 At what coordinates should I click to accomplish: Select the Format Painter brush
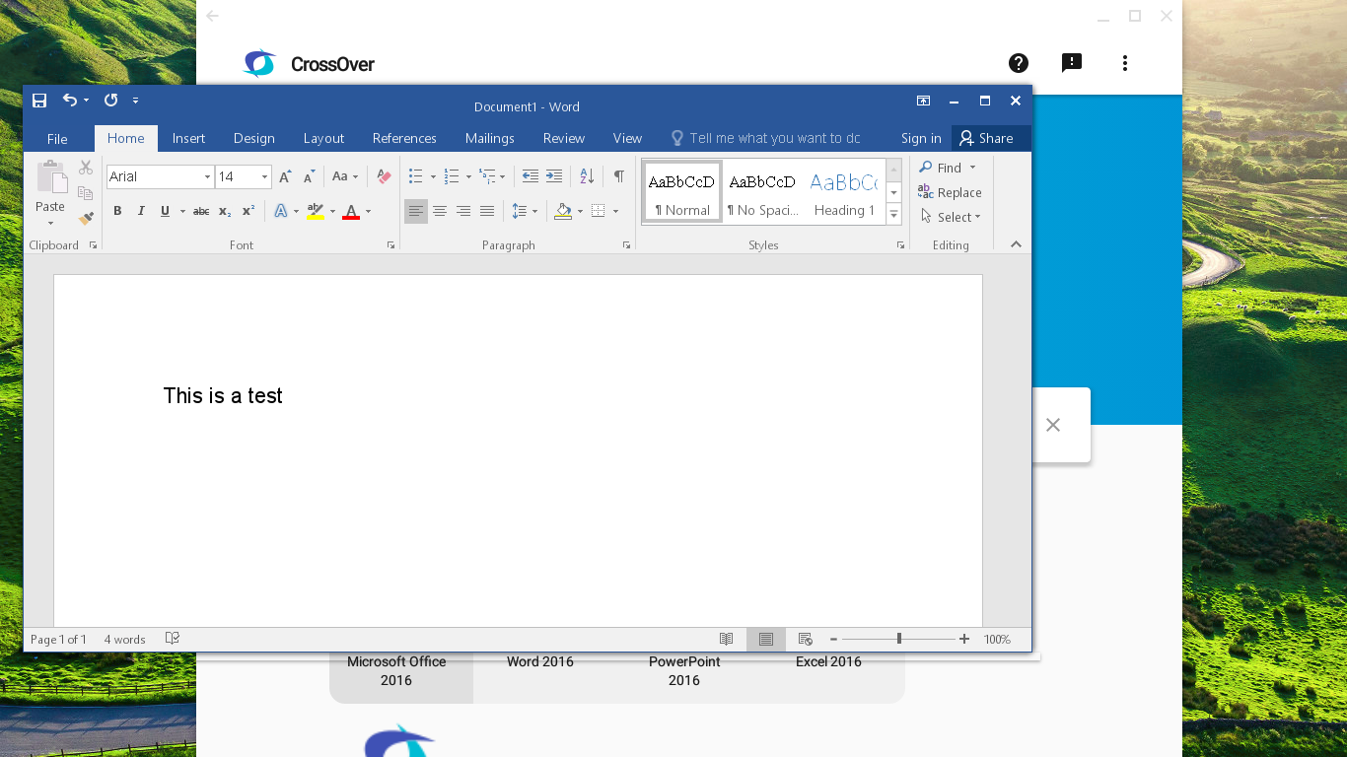pyautogui.click(x=86, y=218)
